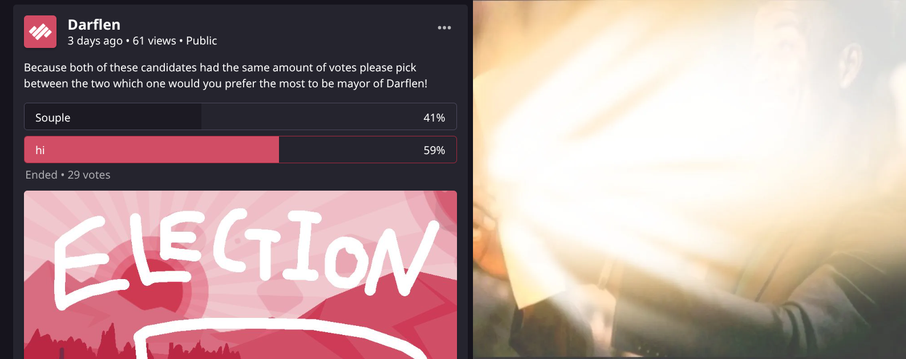906x359 pixels.
Task: Click the bright blurry image on the right
Action: [x=689, y=179]
